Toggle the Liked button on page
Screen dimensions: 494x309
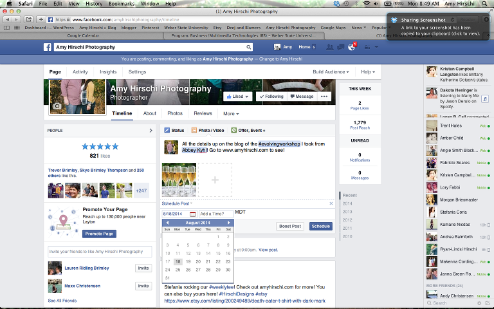point(237,97)
